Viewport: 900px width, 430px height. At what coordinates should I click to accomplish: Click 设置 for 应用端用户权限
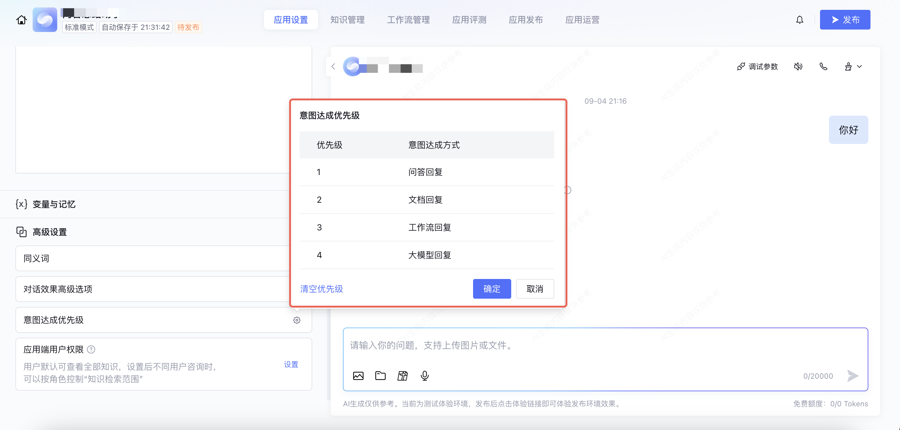pos(291,364)
